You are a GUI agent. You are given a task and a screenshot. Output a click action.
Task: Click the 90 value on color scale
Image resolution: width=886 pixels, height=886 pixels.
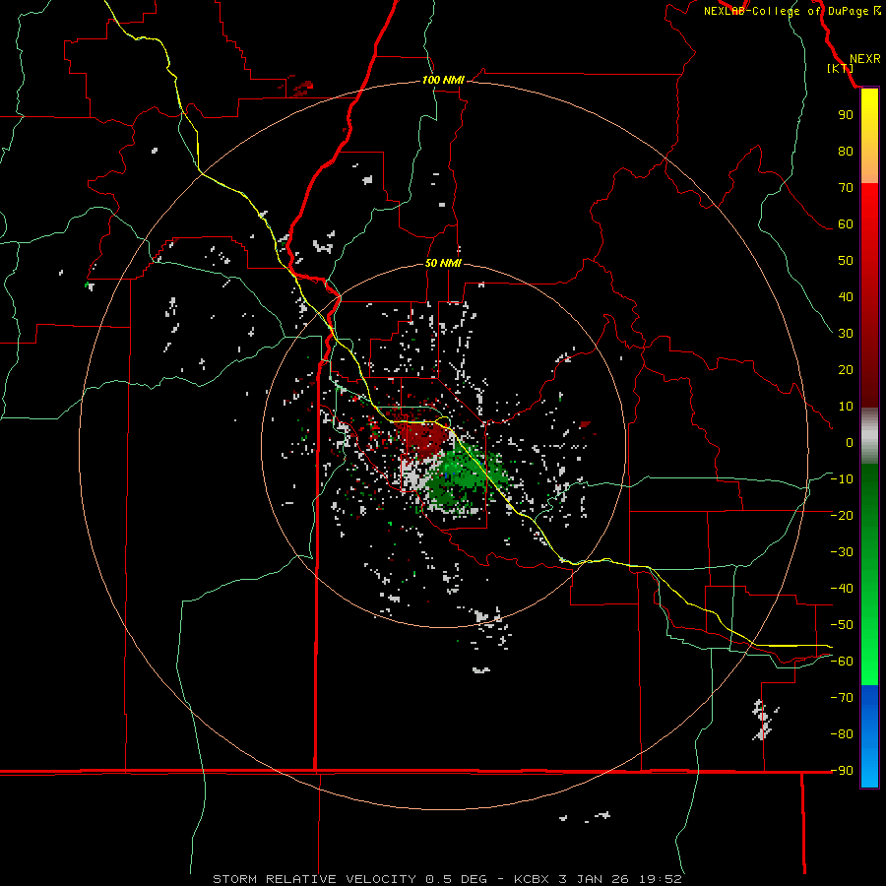846,115
